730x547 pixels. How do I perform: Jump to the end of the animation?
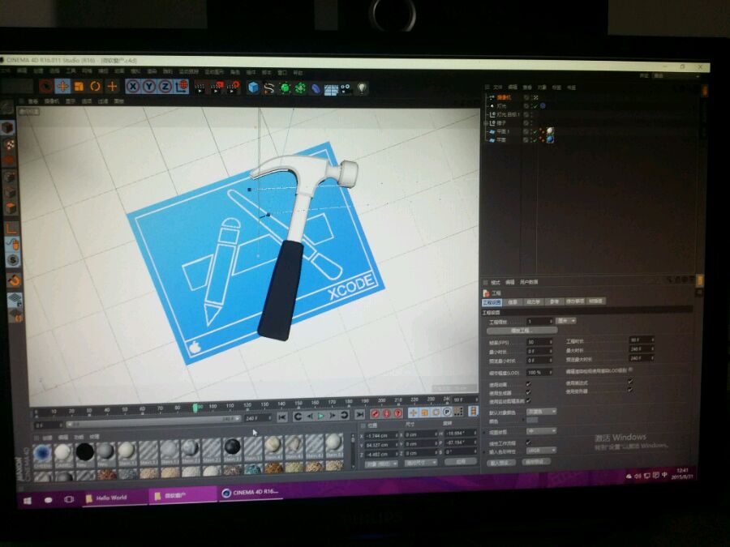(359, 414)
